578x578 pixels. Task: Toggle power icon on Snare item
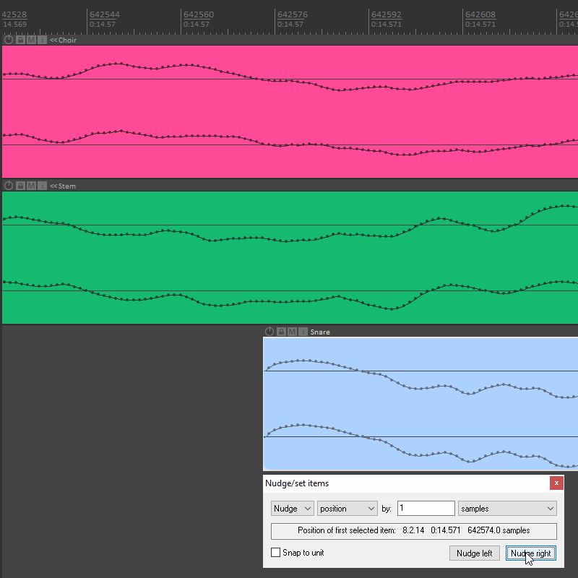pos(269,332)
